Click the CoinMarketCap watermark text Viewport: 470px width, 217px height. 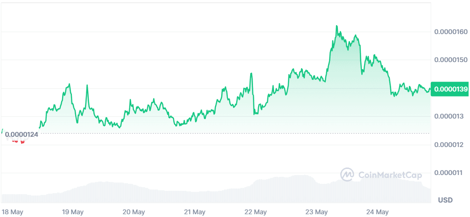pyautogui.click(x=390, y=175)
